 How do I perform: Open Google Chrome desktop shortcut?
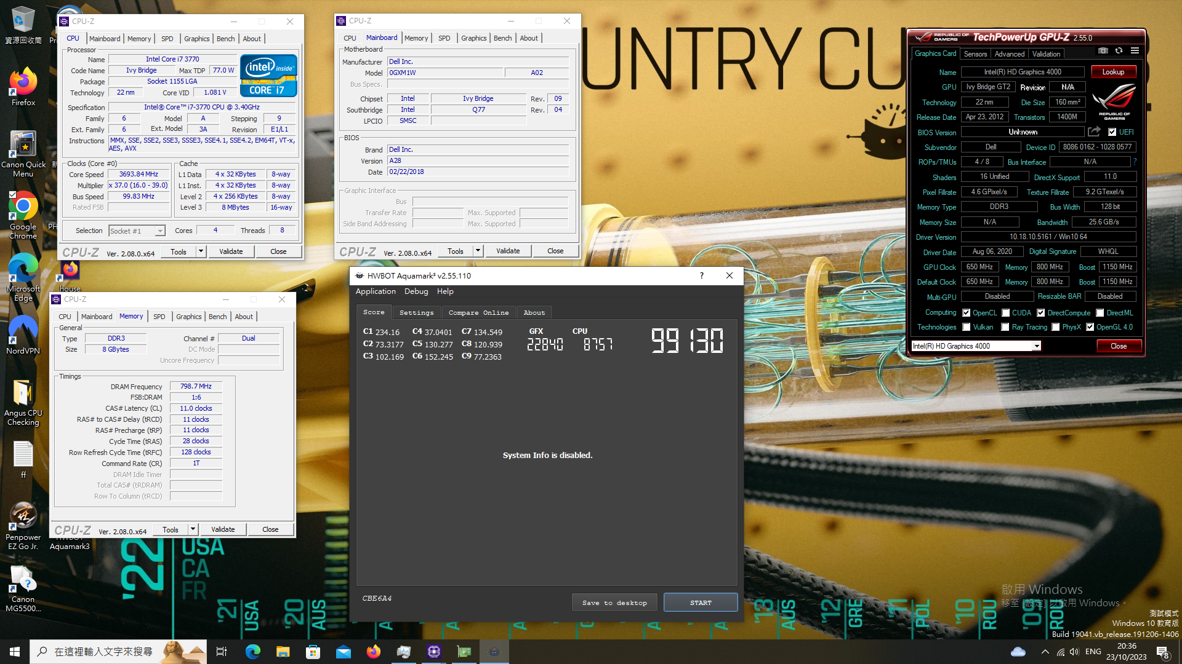23,215
